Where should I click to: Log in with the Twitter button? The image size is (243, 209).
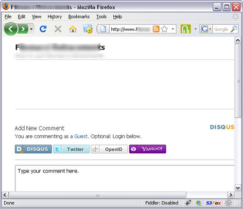click(x=71, y=149)
